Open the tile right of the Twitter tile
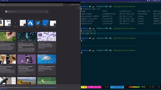 point(46,23)
